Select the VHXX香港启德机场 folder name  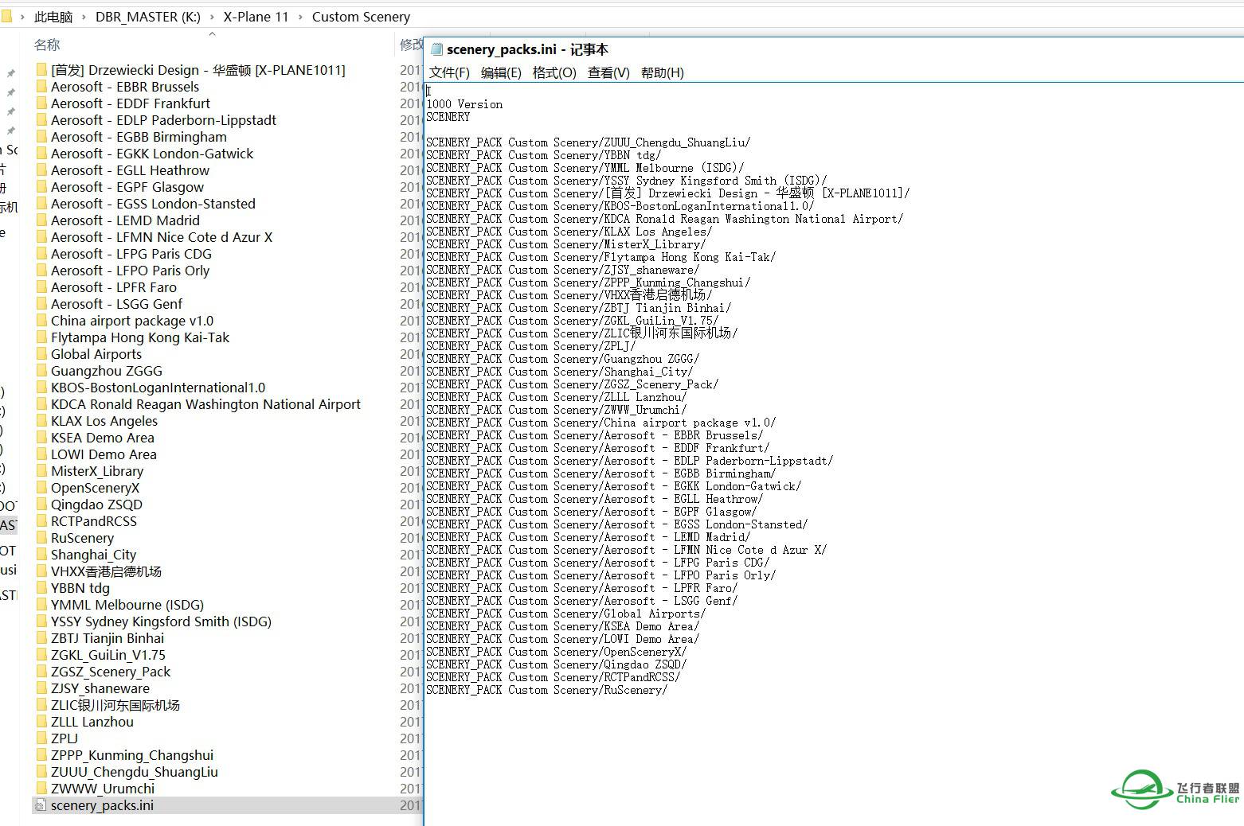point(106,571)
